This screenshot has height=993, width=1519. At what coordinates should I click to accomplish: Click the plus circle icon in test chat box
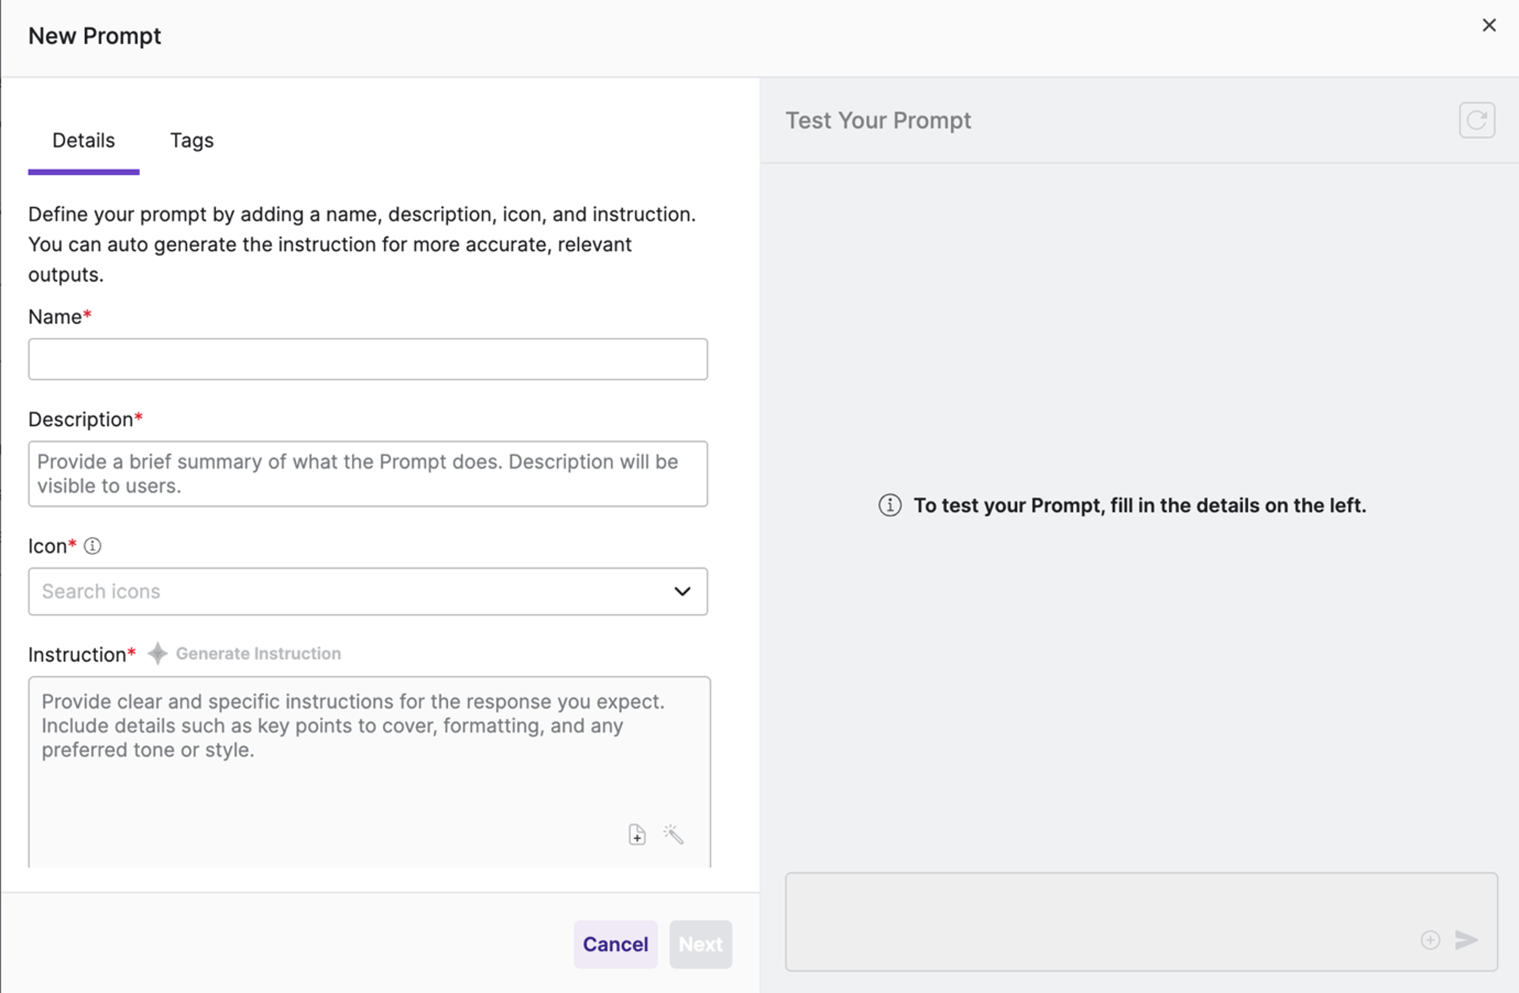click(1431, 939)
